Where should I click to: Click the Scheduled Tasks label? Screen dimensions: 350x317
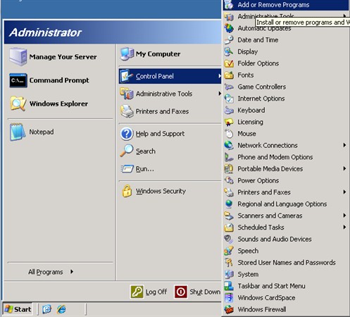point(261,228)
